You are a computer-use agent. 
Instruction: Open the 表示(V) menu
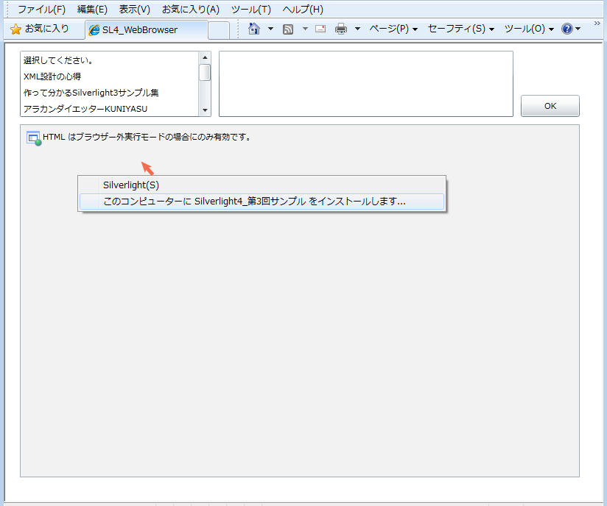coord(134,10)
